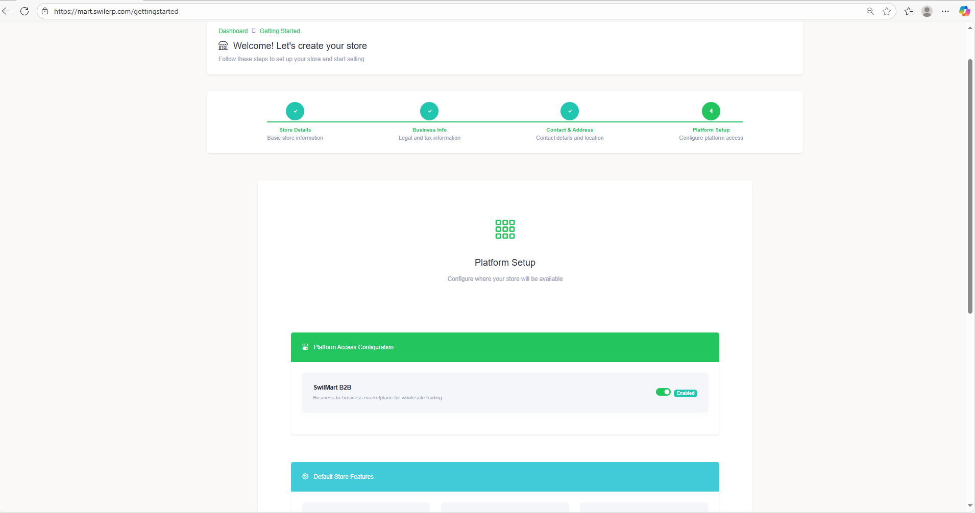Click the breadcrumb separator icon after Dashboard
The image size is (975, 513).
point(254,31)
